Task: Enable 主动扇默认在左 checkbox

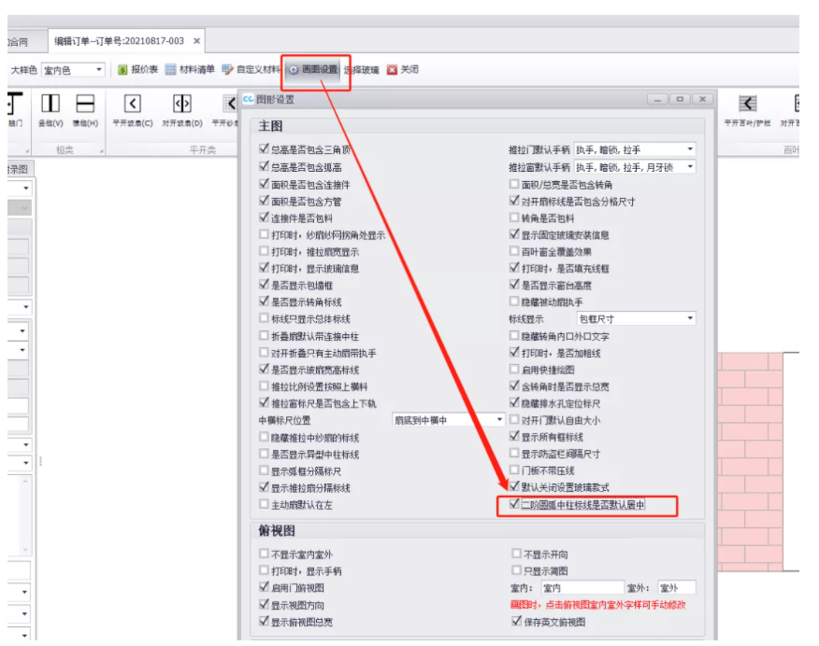Action: click(x=264, y=505)
